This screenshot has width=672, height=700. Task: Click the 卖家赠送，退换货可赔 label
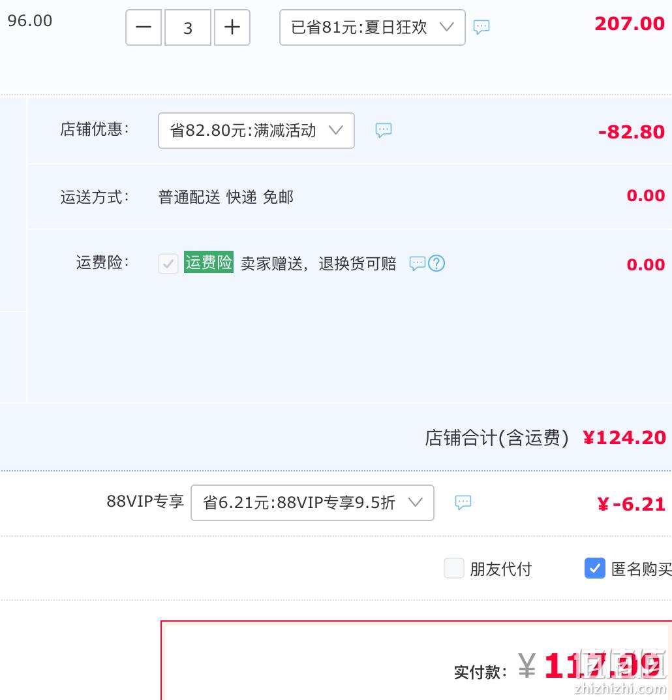[318, 263]
